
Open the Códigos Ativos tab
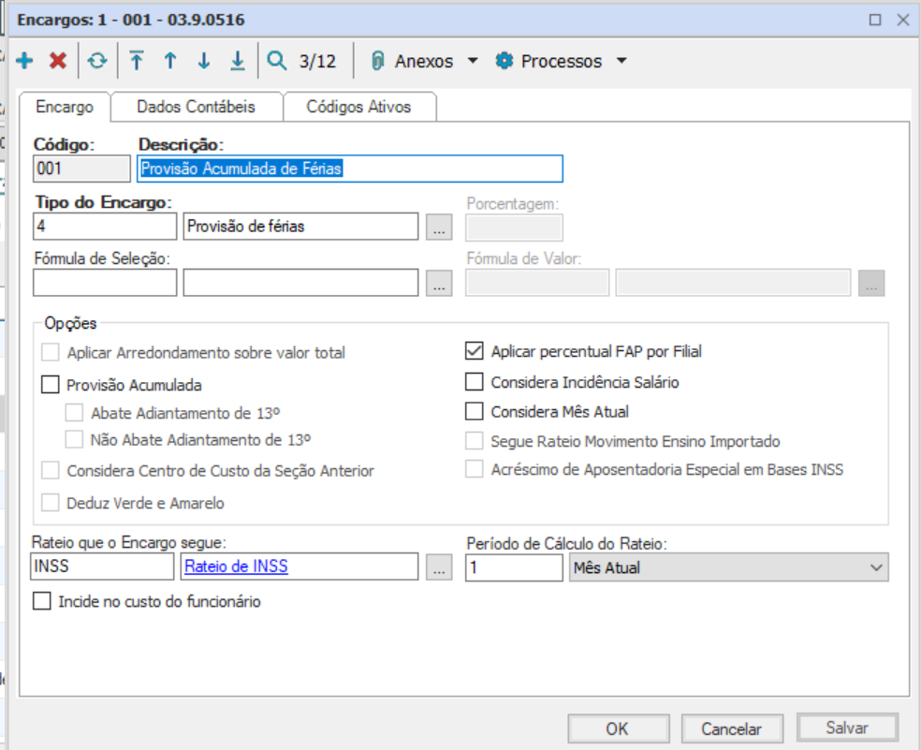(x=358, y=107)
